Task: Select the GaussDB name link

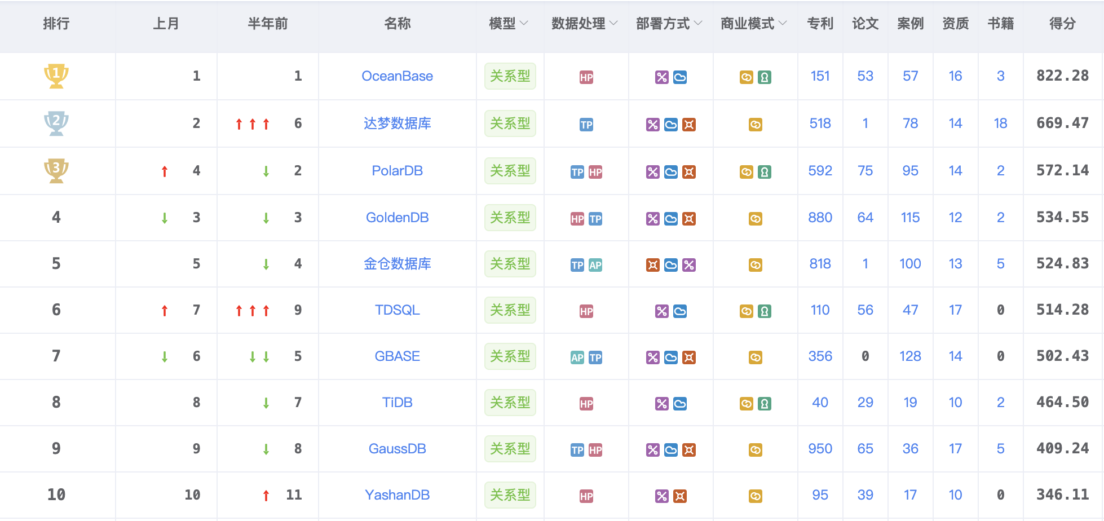Action: [397, 449]
